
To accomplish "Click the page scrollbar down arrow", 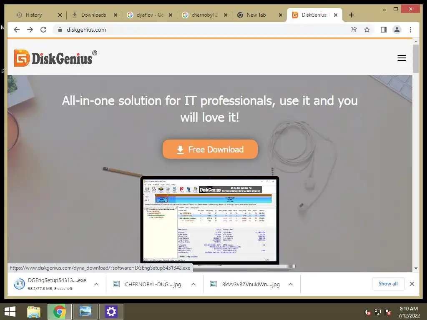I will tap(416, 268).
